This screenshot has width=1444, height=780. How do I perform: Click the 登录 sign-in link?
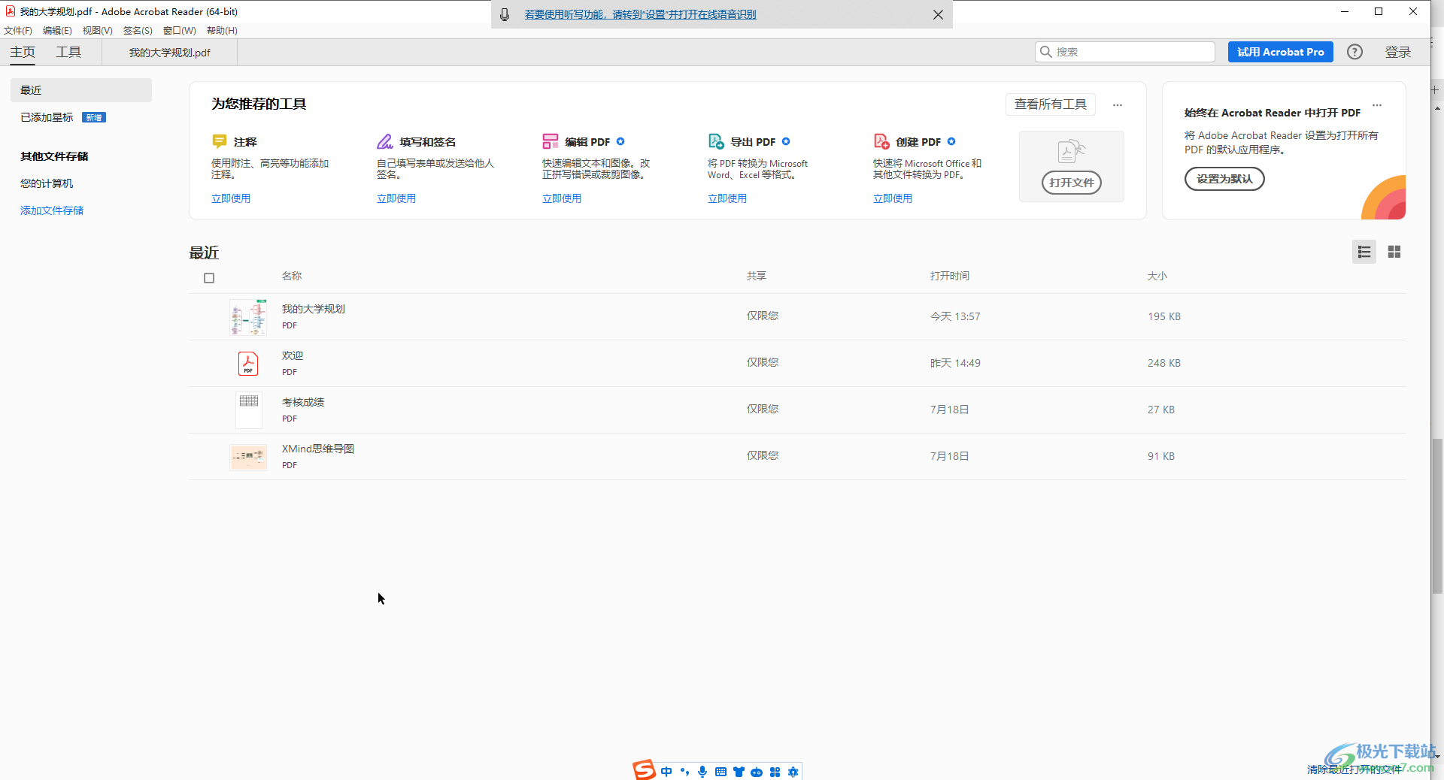pyautogui.click(x=1398, y=52)
